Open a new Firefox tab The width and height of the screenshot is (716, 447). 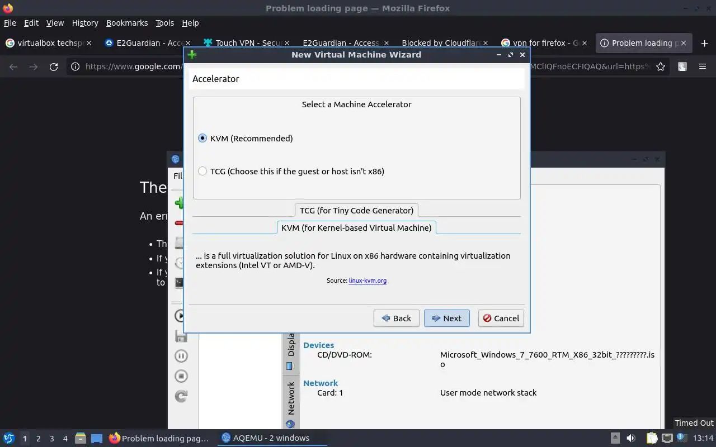click(x=704, y=43)
